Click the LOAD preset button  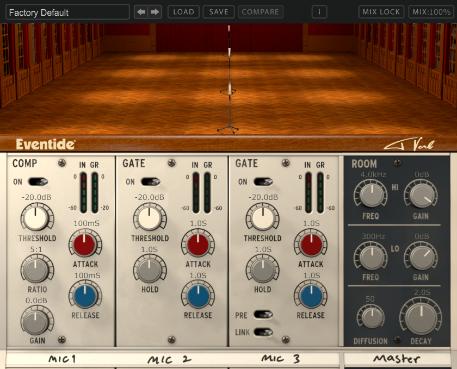(184, 12)
